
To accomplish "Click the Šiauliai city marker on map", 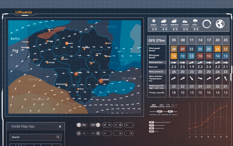I will (66, 43).
